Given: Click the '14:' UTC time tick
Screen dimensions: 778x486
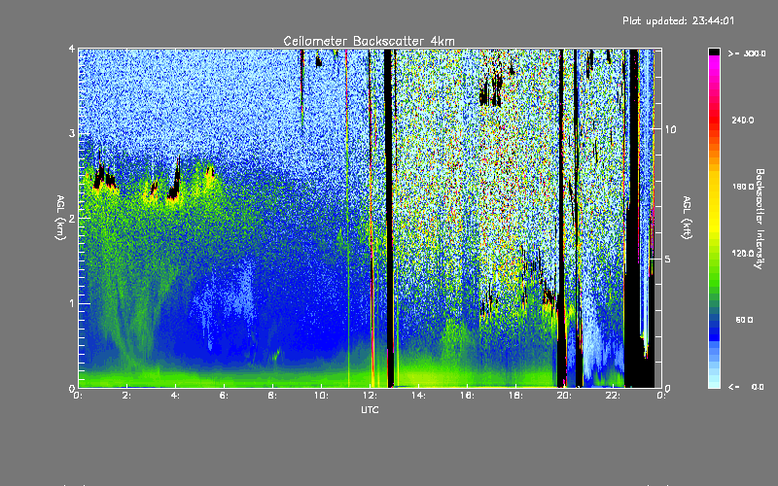Looking at the screenshot, I should (x=418, y=396).
